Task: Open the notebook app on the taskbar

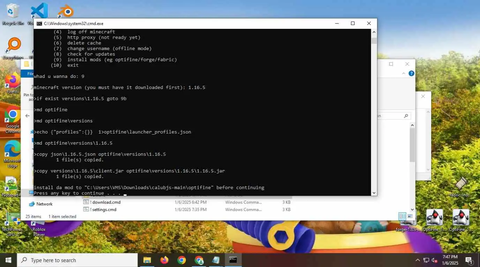Action: coord(216,260)
